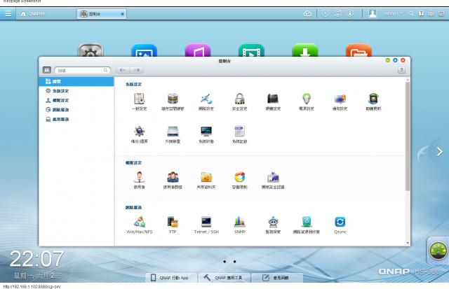This screenshot has width=449, height=289.
Task: Open Control Panel help question-mark button
Action: coord(401,70)
